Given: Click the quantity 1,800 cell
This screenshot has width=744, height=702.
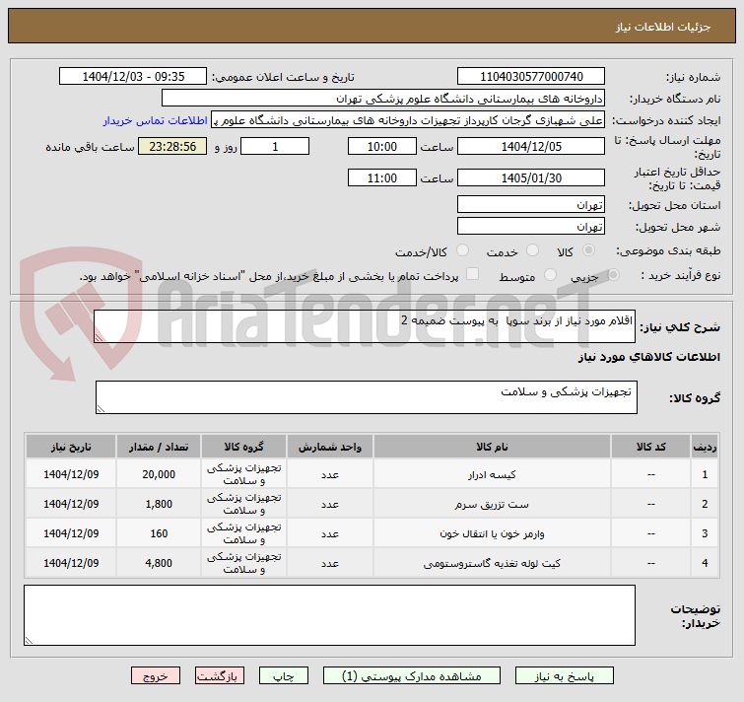Looking at the screenshot, I should pos(159,504).
